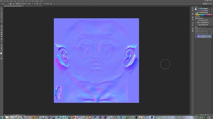Select the Background layer thumbnail

(198, 36)
